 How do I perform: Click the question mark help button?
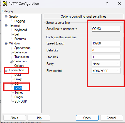(107, 4)
